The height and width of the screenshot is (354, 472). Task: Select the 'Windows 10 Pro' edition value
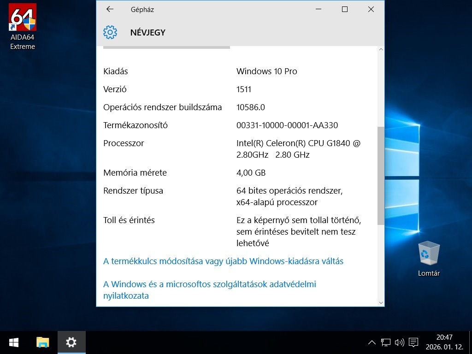(267, 71)
